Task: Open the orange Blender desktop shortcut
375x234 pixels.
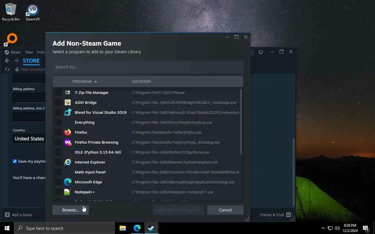Action: coord(11,39)
